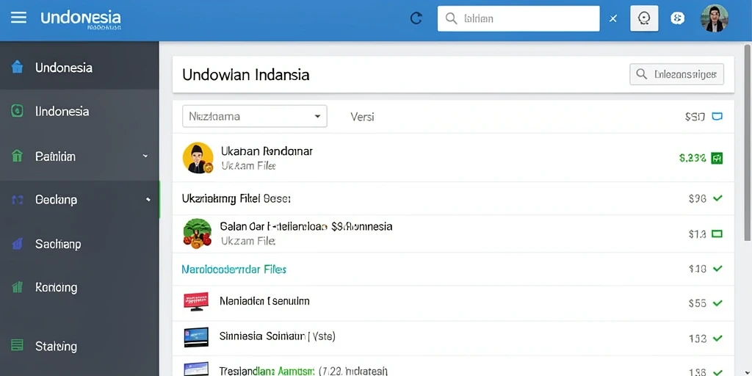Open the user profile avatar
The width and height of the screenshot is (752, 376).
pos(714,18)
